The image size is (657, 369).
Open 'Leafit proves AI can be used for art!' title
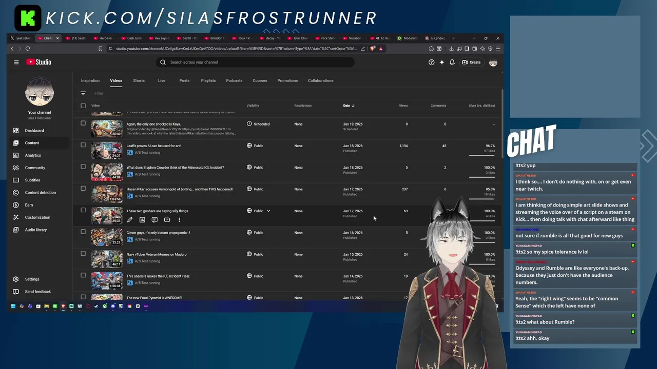(x=153, y=146)
